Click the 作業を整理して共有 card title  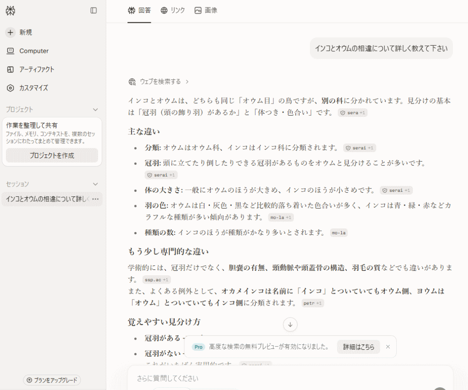[x=32, y=125]
